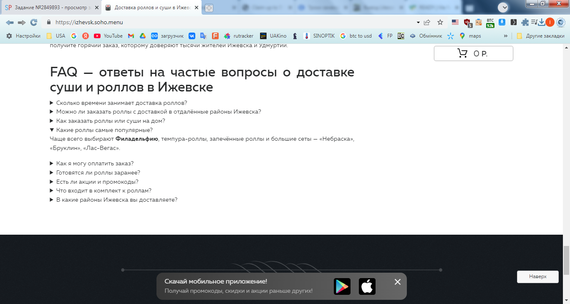Collapse 'Какие роллы самые популярные?' answer
This screenshot has width=570, height=304.
(x=101, y=130)
